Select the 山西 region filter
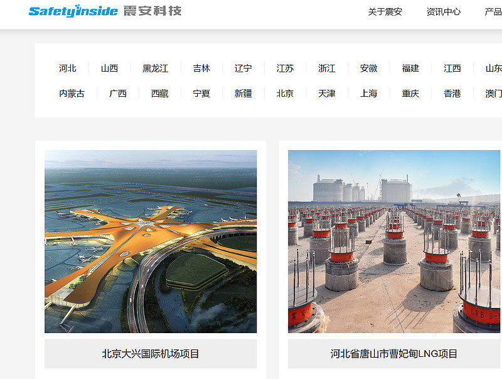This screenshot has width=502, height=379. click(109, 69)
